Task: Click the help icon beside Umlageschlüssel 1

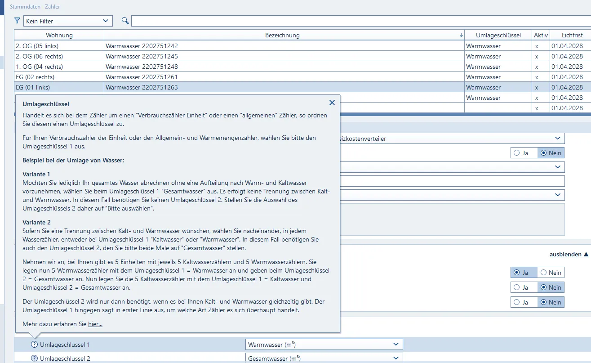Action: pyautogui.click(x=34, y=345)
